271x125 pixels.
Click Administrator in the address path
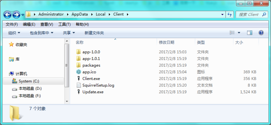coord(51,14)
